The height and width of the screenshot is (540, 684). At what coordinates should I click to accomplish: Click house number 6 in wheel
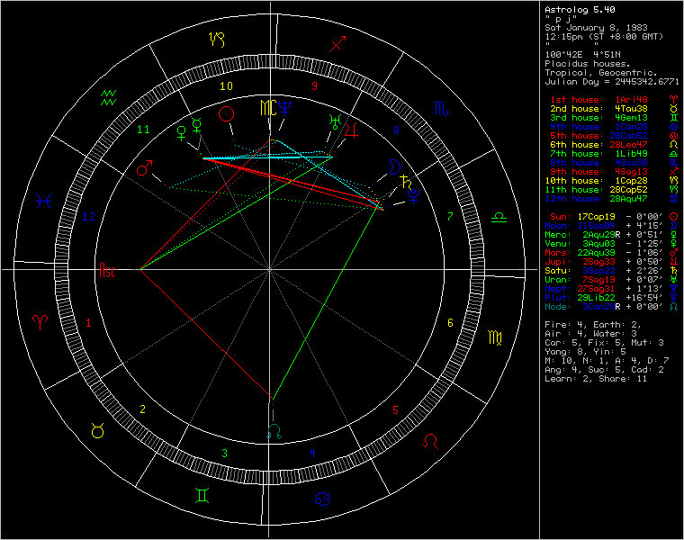click(x=450, y=323)
